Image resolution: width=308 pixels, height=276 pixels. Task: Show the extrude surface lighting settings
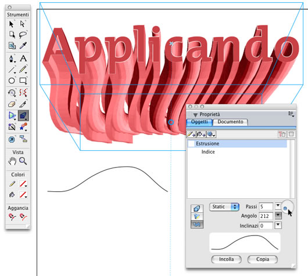[x=197, y=216]
